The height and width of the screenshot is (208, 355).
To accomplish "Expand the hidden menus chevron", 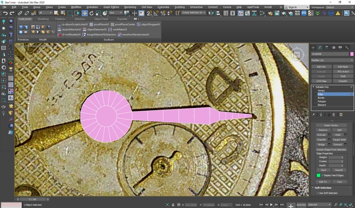I will coord(281,7).
